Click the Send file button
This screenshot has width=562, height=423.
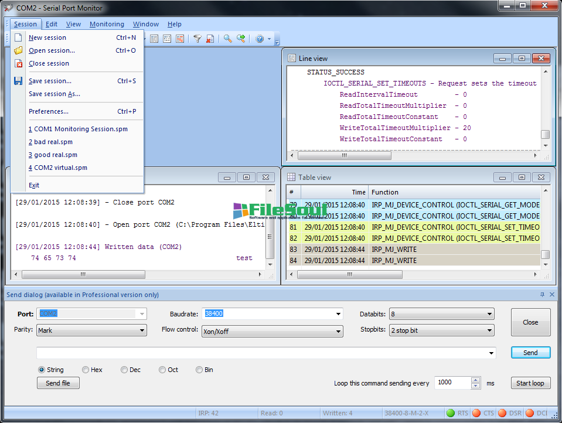58,383
